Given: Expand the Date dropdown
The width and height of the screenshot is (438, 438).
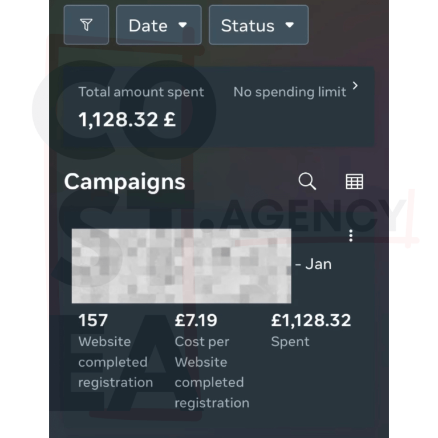Looking at the screenshot, I should 159,25.
